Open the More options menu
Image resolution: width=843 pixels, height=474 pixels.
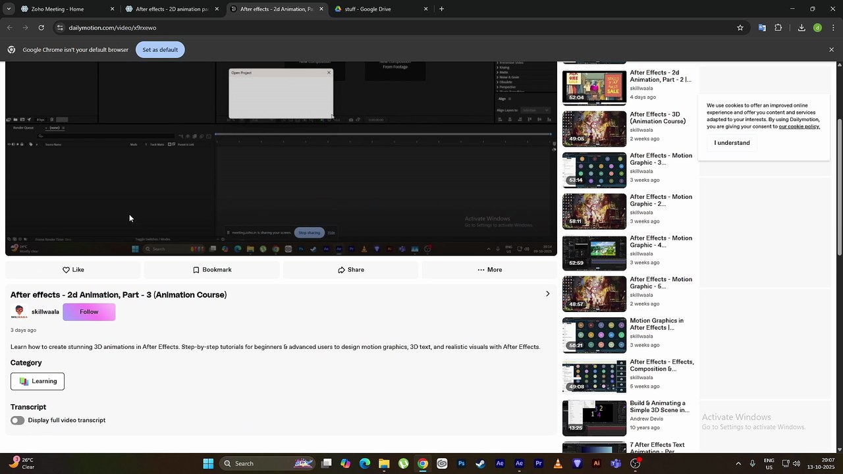pos(489,270)
